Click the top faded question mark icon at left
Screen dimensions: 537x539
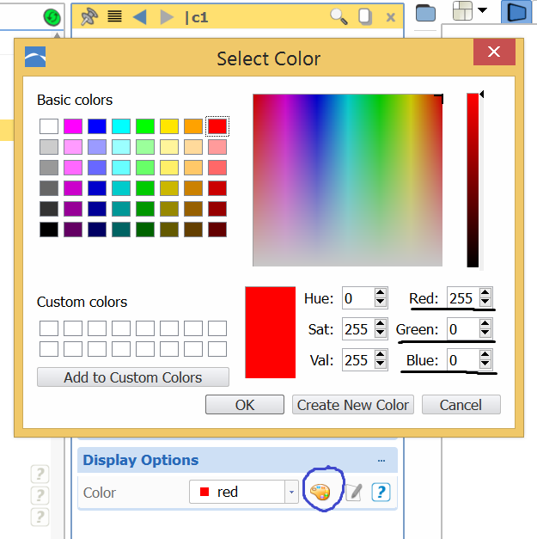point(40,474)
